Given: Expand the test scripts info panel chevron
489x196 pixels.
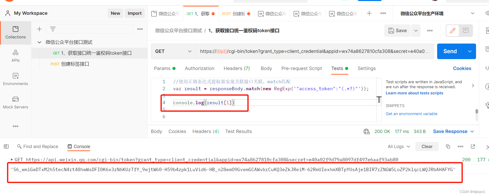Looking at the screenshot, I should click(473, 86).
